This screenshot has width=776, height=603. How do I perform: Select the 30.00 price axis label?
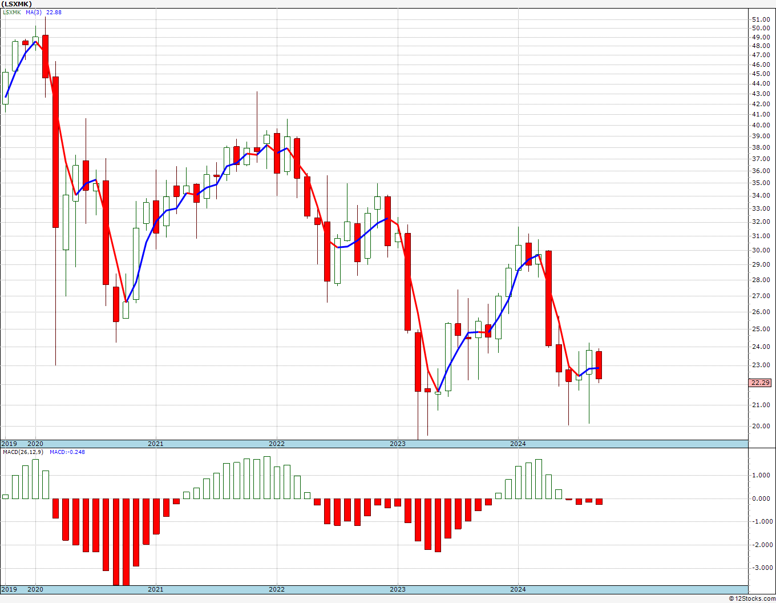(761, 250)
